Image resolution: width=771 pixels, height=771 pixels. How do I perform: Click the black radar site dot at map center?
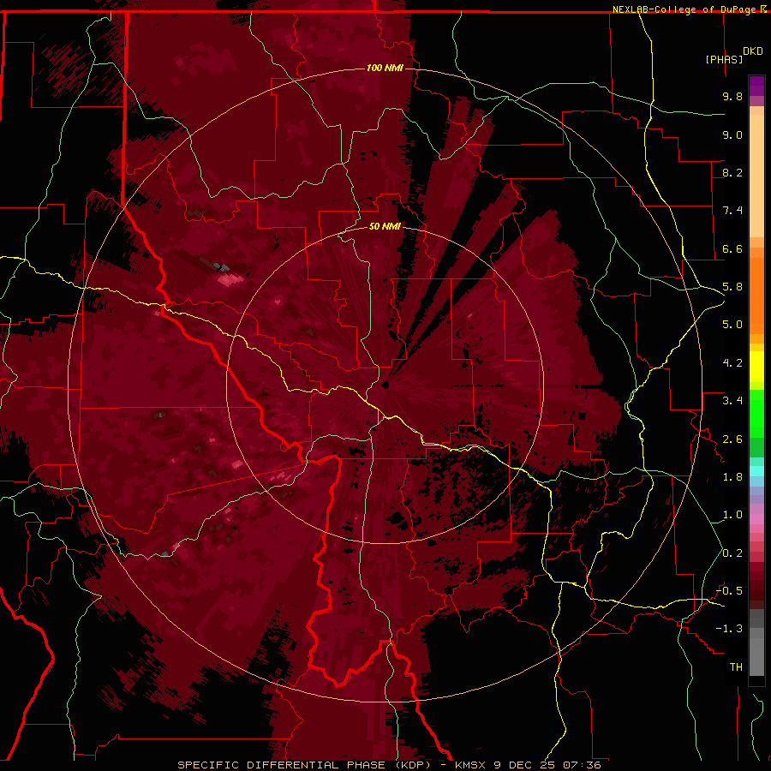point(385,385)
